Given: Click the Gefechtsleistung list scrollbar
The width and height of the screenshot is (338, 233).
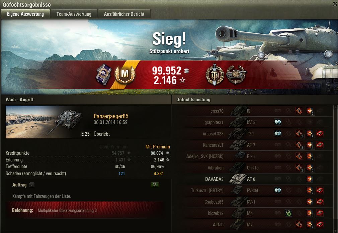Looking at the screenshot, I should pos(335,168).
